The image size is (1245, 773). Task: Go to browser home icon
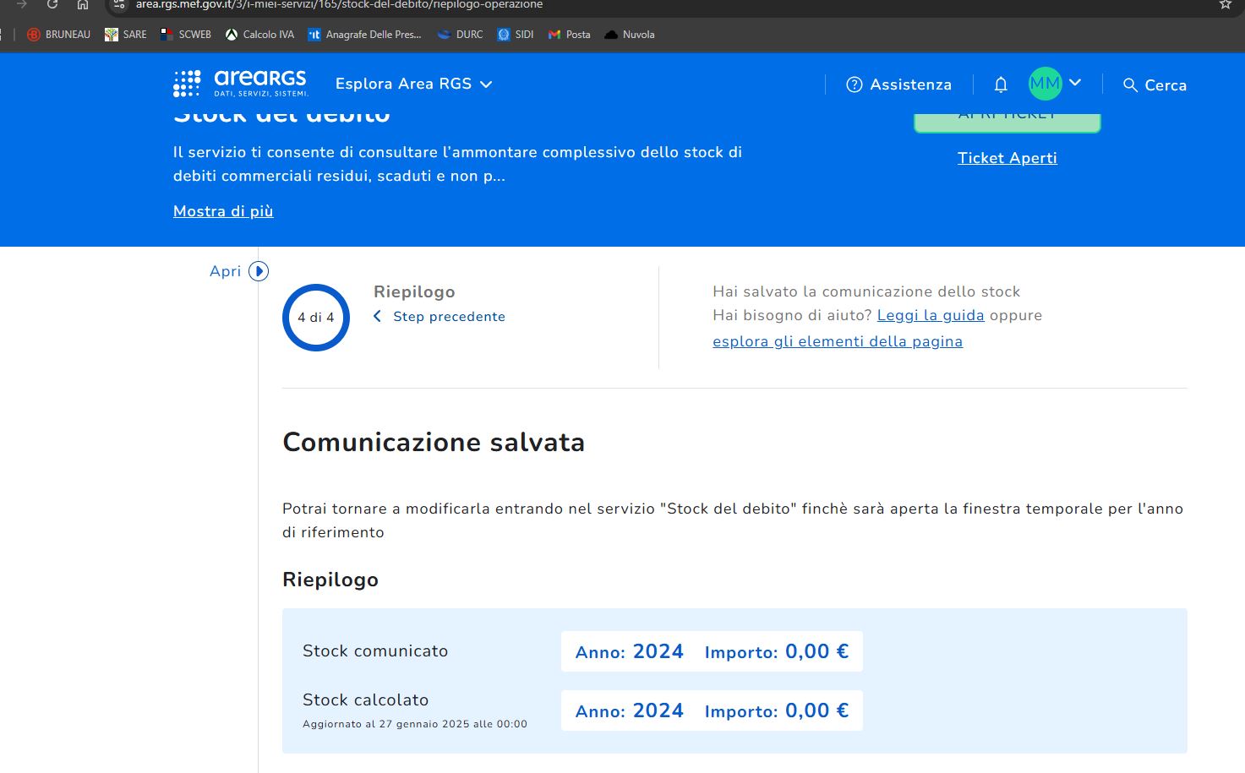point(82,4)
